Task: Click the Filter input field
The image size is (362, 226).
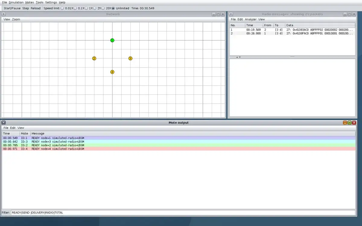Action: click(183, 212)
